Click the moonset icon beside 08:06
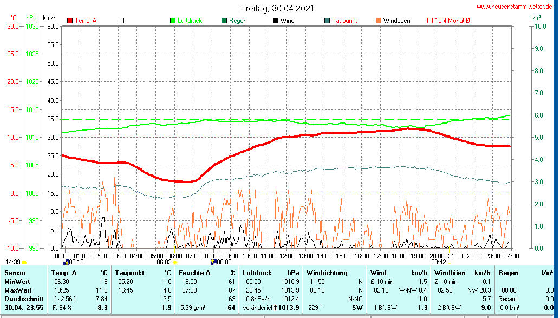560x318 pixels. click(213, 262)
